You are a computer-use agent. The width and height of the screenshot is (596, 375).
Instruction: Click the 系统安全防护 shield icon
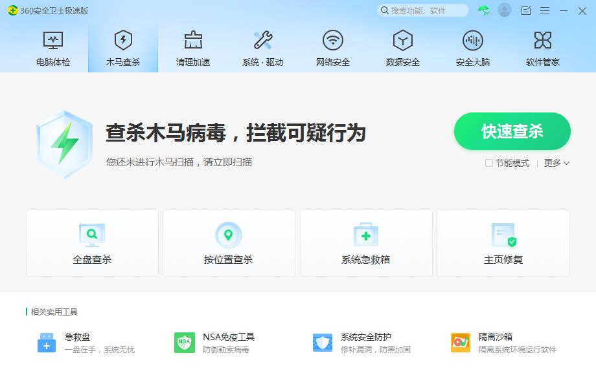click(323, 343)
